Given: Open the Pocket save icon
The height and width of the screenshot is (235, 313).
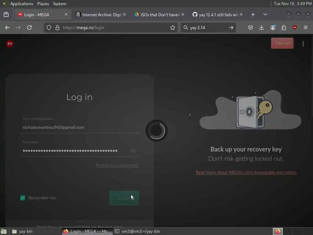Looking at the screenshot, I should tap(251, 28).
